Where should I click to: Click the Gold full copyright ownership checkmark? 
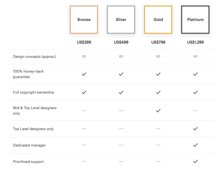point(158,93)
